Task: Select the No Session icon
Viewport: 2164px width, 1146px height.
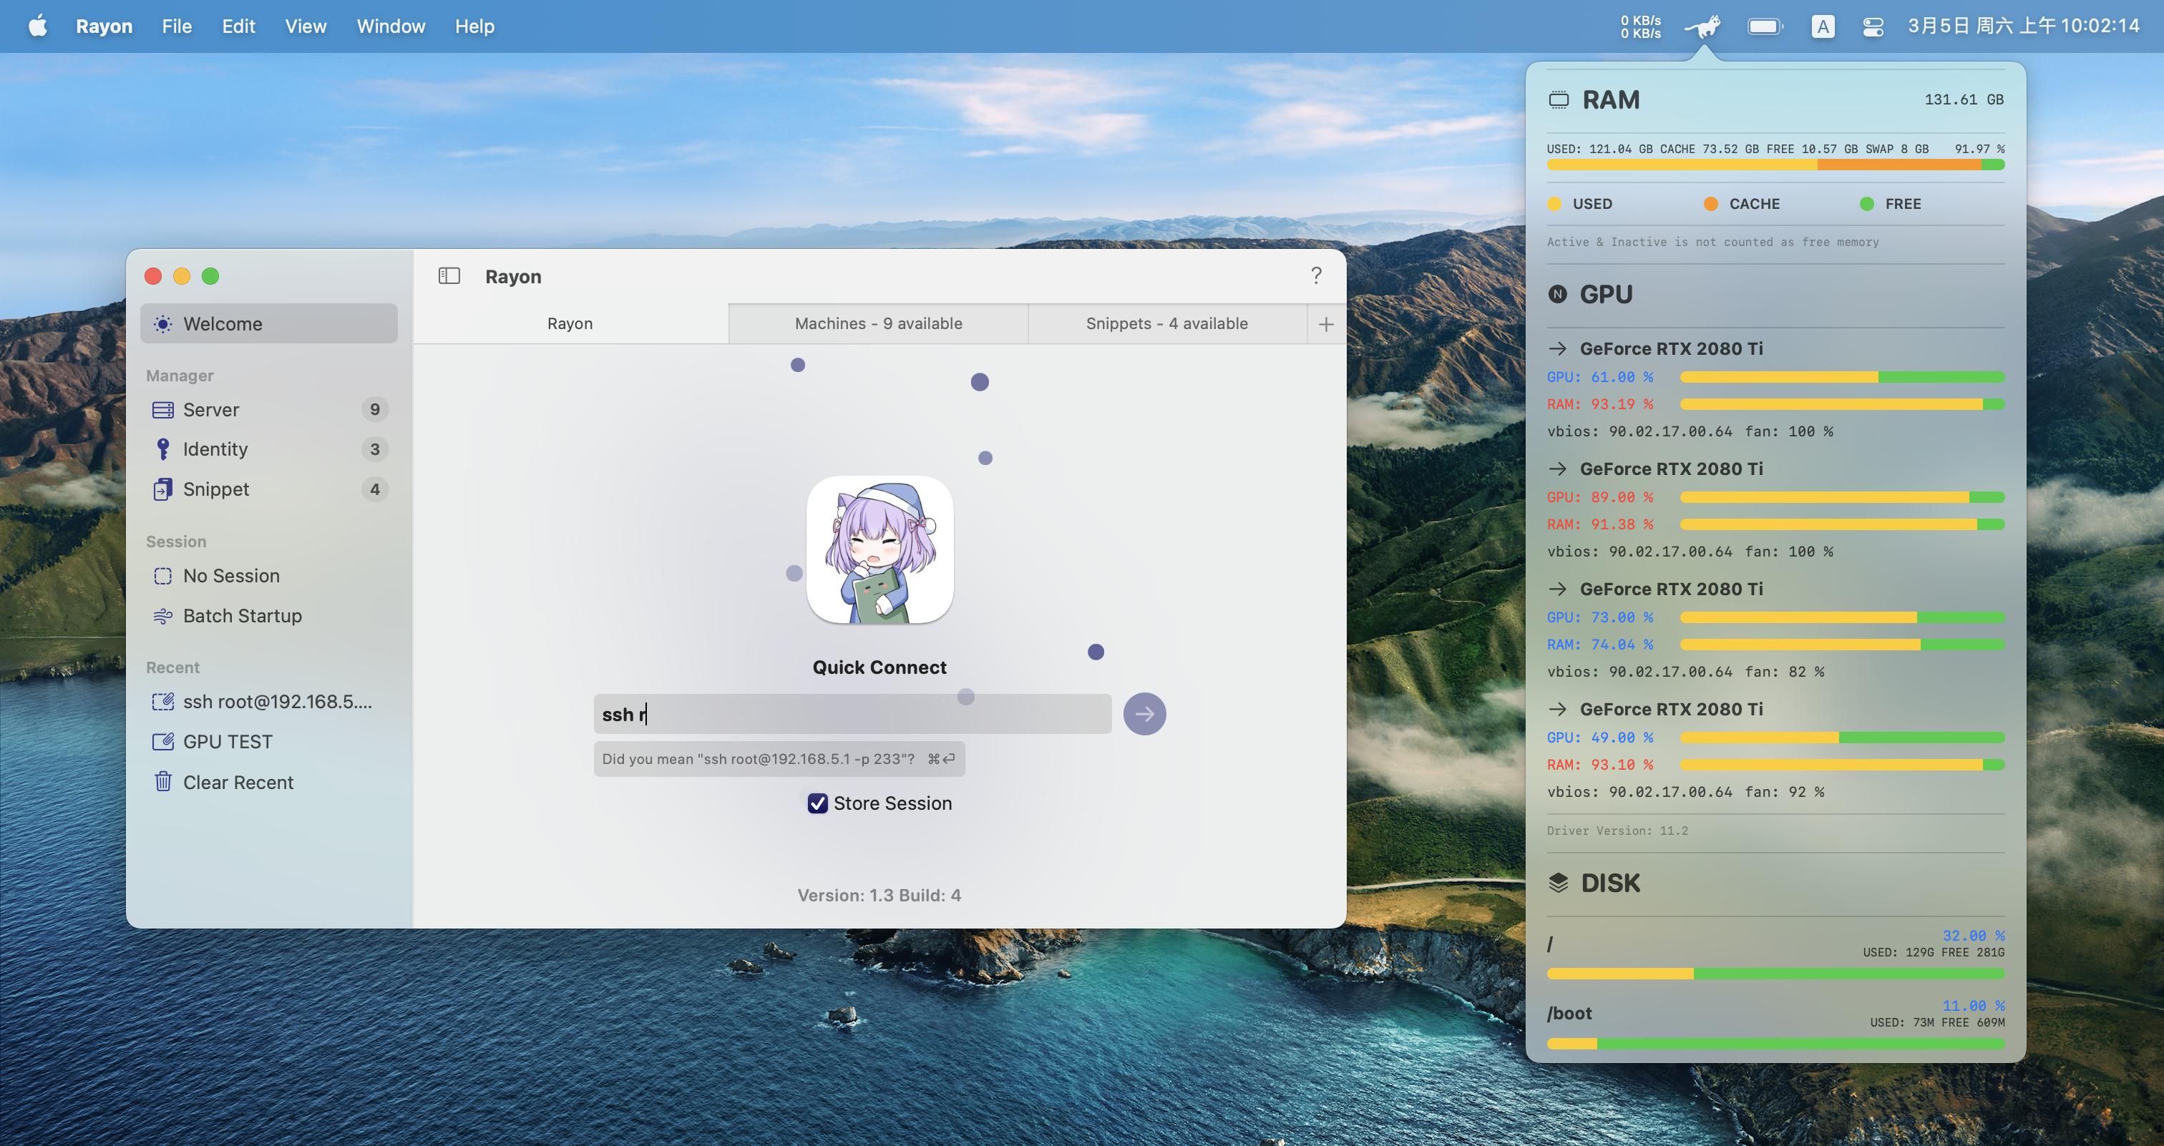Action: [x=163, y=576]
